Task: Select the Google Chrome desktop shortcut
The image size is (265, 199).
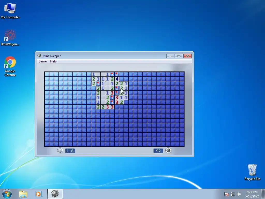Action: 10,66
